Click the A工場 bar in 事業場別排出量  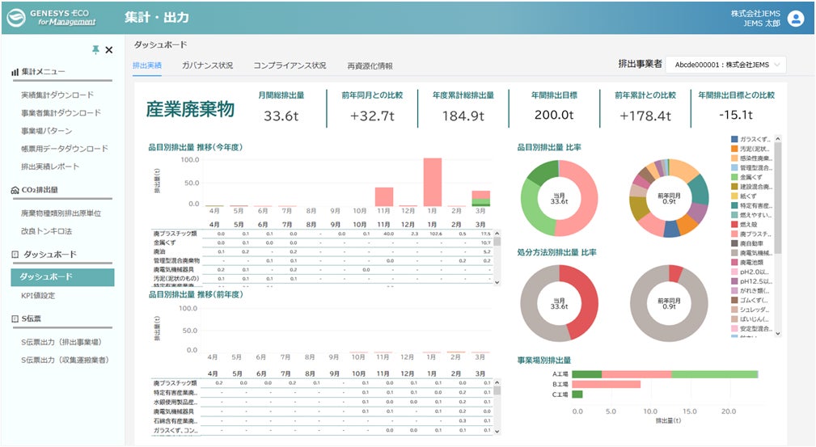(x=665, y=374)
